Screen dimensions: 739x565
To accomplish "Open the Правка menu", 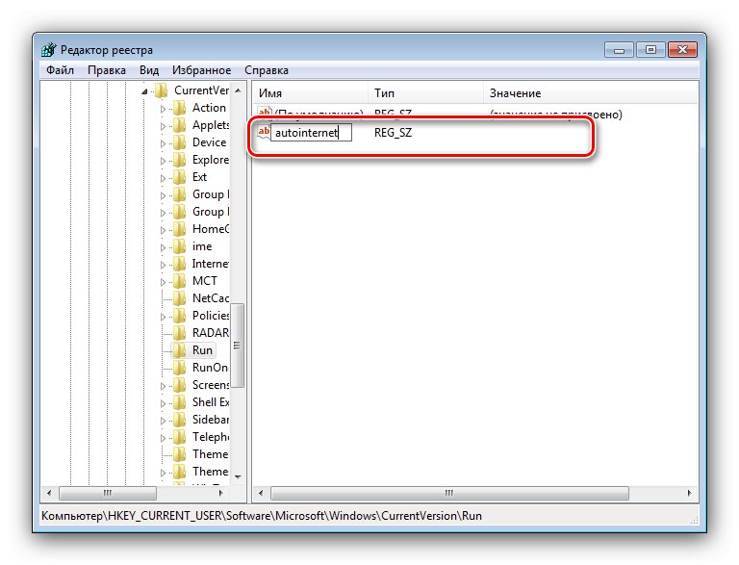I will pos(107,70).
